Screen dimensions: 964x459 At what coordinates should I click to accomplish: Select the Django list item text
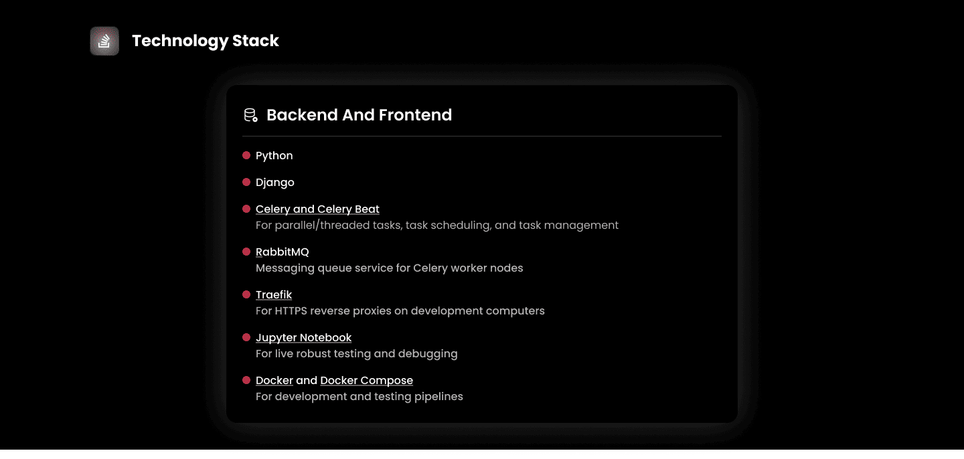274,183
